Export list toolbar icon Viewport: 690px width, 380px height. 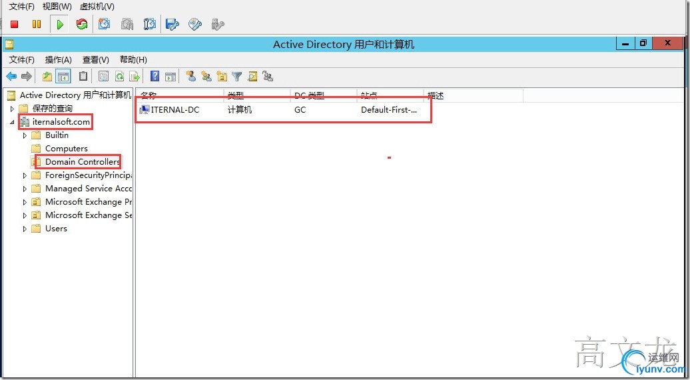(135, 77)
